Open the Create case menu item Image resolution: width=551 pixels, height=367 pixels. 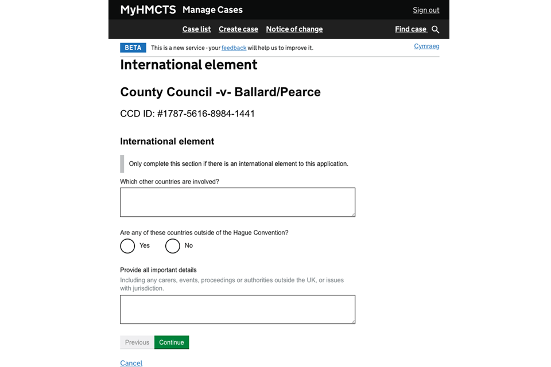(x=238, y=29)
